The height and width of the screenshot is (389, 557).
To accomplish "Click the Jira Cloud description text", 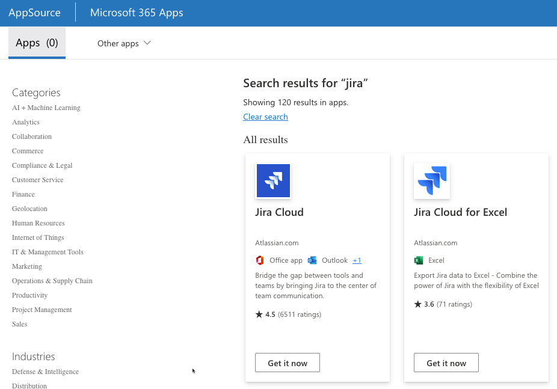I will [x=316, y=286].
